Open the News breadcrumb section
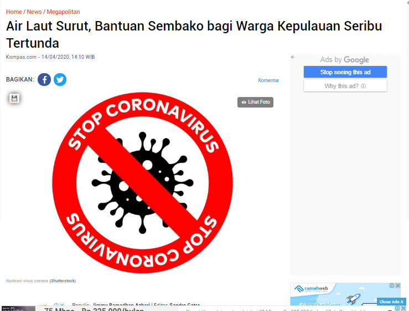The width and height of the screenshot is (409, 311). (x=34, y=12)
